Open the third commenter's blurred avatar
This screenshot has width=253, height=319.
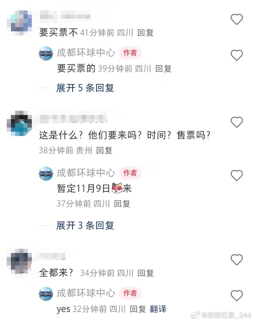click(x=19, y=261)
